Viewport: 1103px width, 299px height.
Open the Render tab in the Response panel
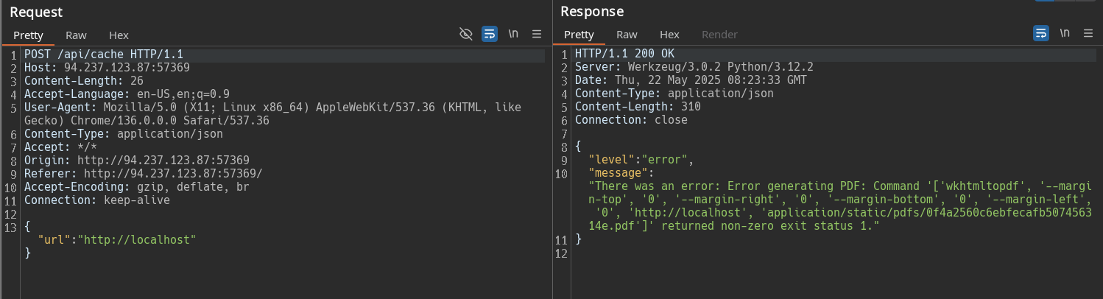[719, 35]
